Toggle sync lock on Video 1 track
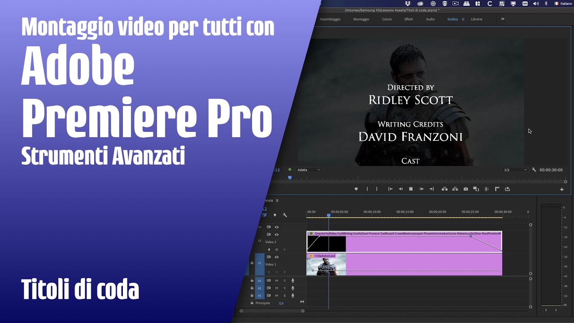 point(269,257)
